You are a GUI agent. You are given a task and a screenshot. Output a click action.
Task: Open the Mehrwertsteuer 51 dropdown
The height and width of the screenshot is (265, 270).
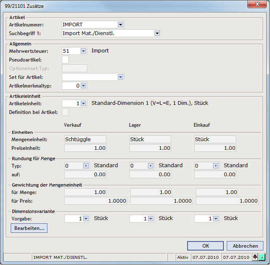point(84,51)
